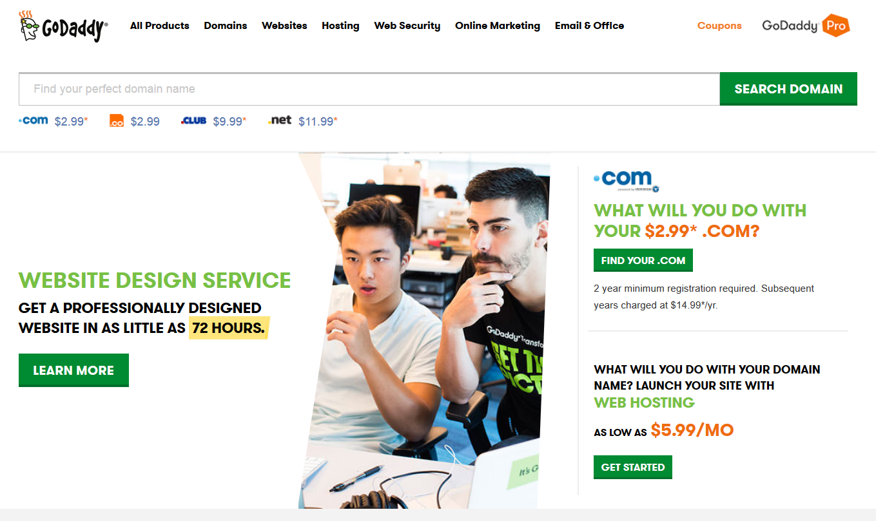Click Get Started for web hosting

click(x=633, y=467)
